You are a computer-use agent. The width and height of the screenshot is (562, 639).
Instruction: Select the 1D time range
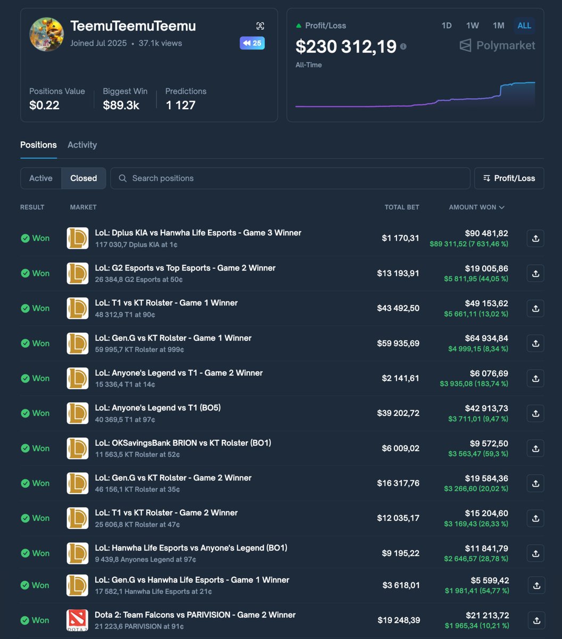[x=447, y=26]
